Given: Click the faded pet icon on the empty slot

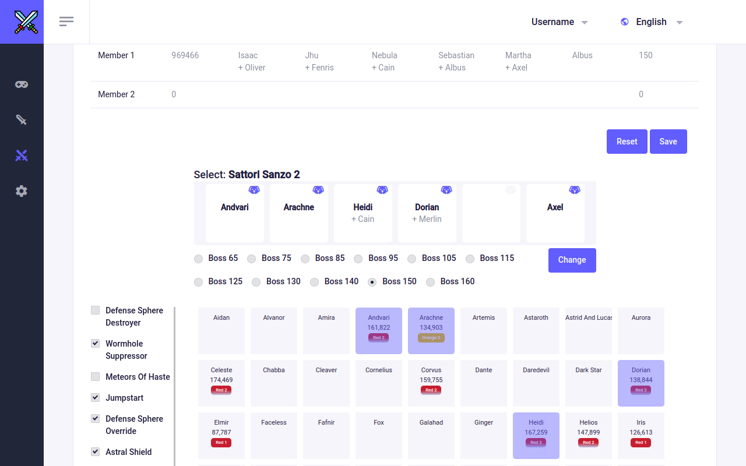Looking at the screenshot, I should (511, 190).
